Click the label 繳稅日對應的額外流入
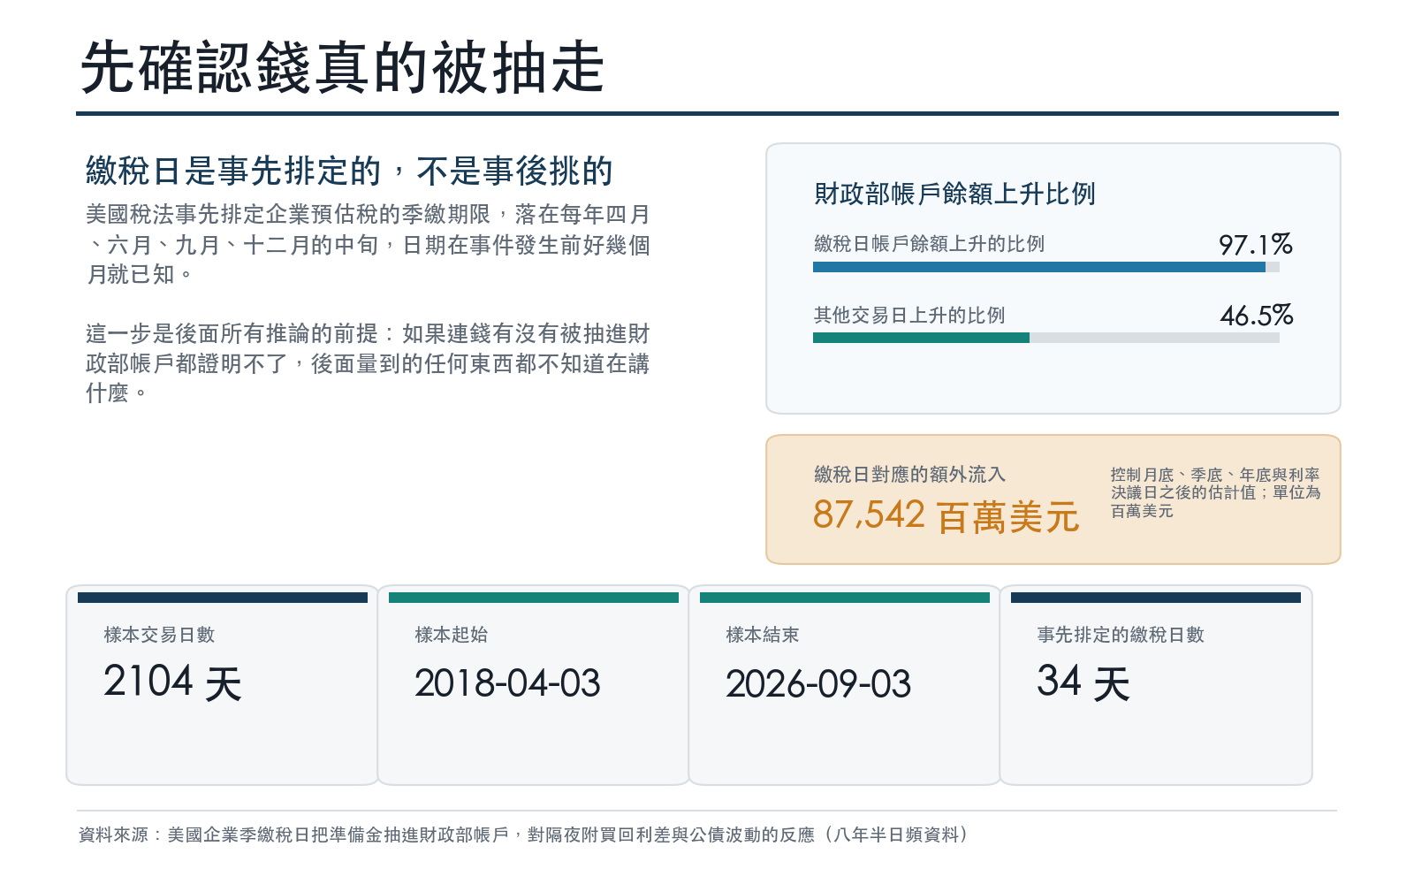 point(909,475)
